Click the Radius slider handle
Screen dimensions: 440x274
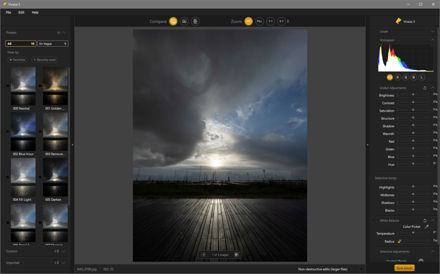pyautogui.click(x=399, y=241)
